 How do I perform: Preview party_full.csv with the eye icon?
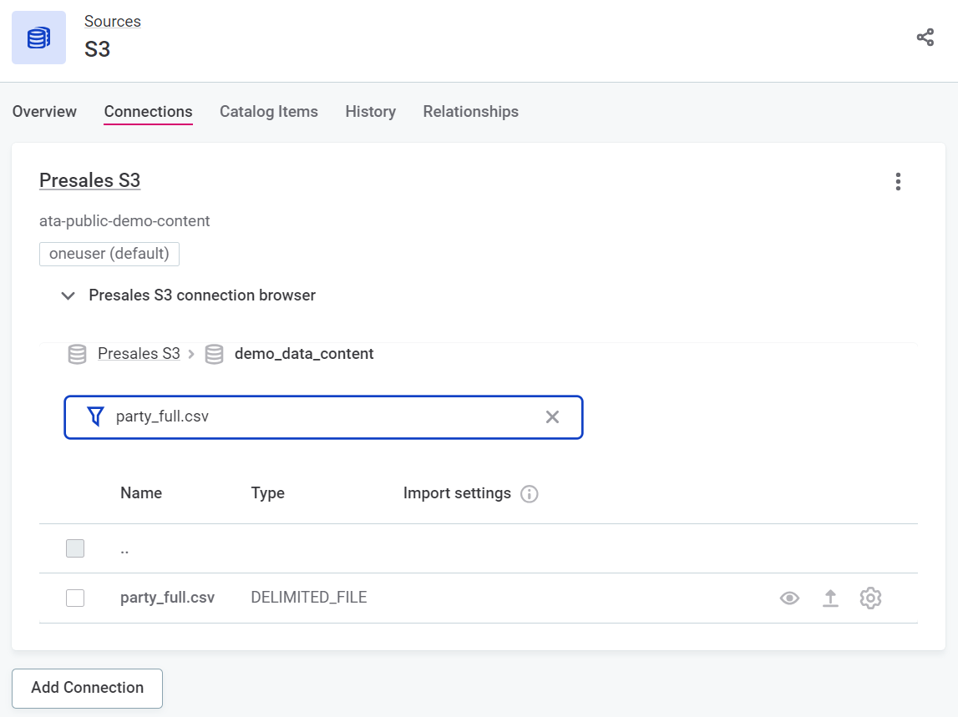789,598
